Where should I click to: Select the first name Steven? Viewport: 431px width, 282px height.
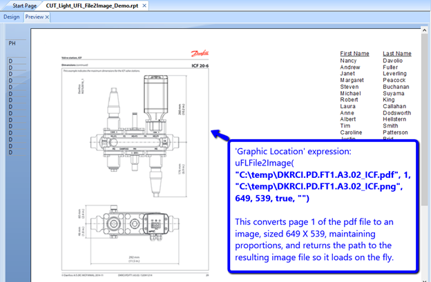pyautogui.click(x=349, y=87)
